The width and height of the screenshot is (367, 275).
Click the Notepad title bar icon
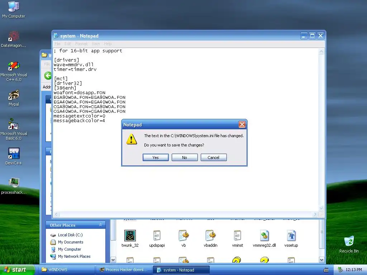tap(56, 36)
